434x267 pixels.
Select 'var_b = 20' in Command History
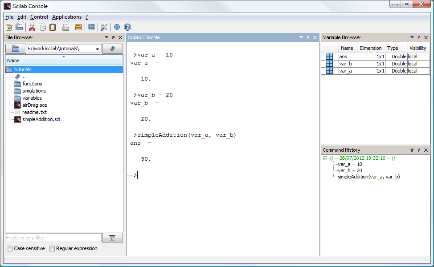tap(350, 170)
